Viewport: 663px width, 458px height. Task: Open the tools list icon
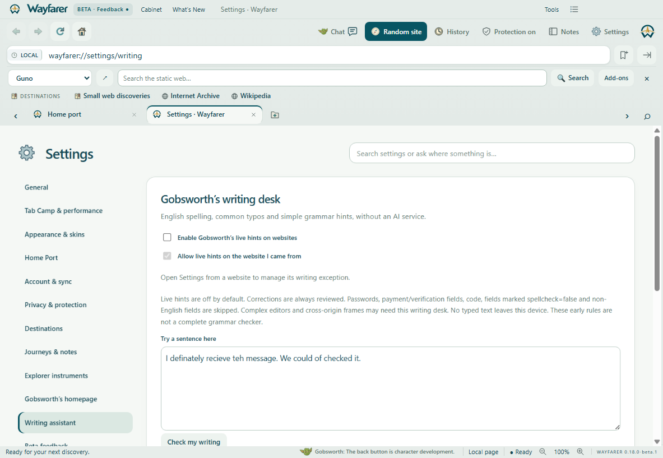point(574,10)
